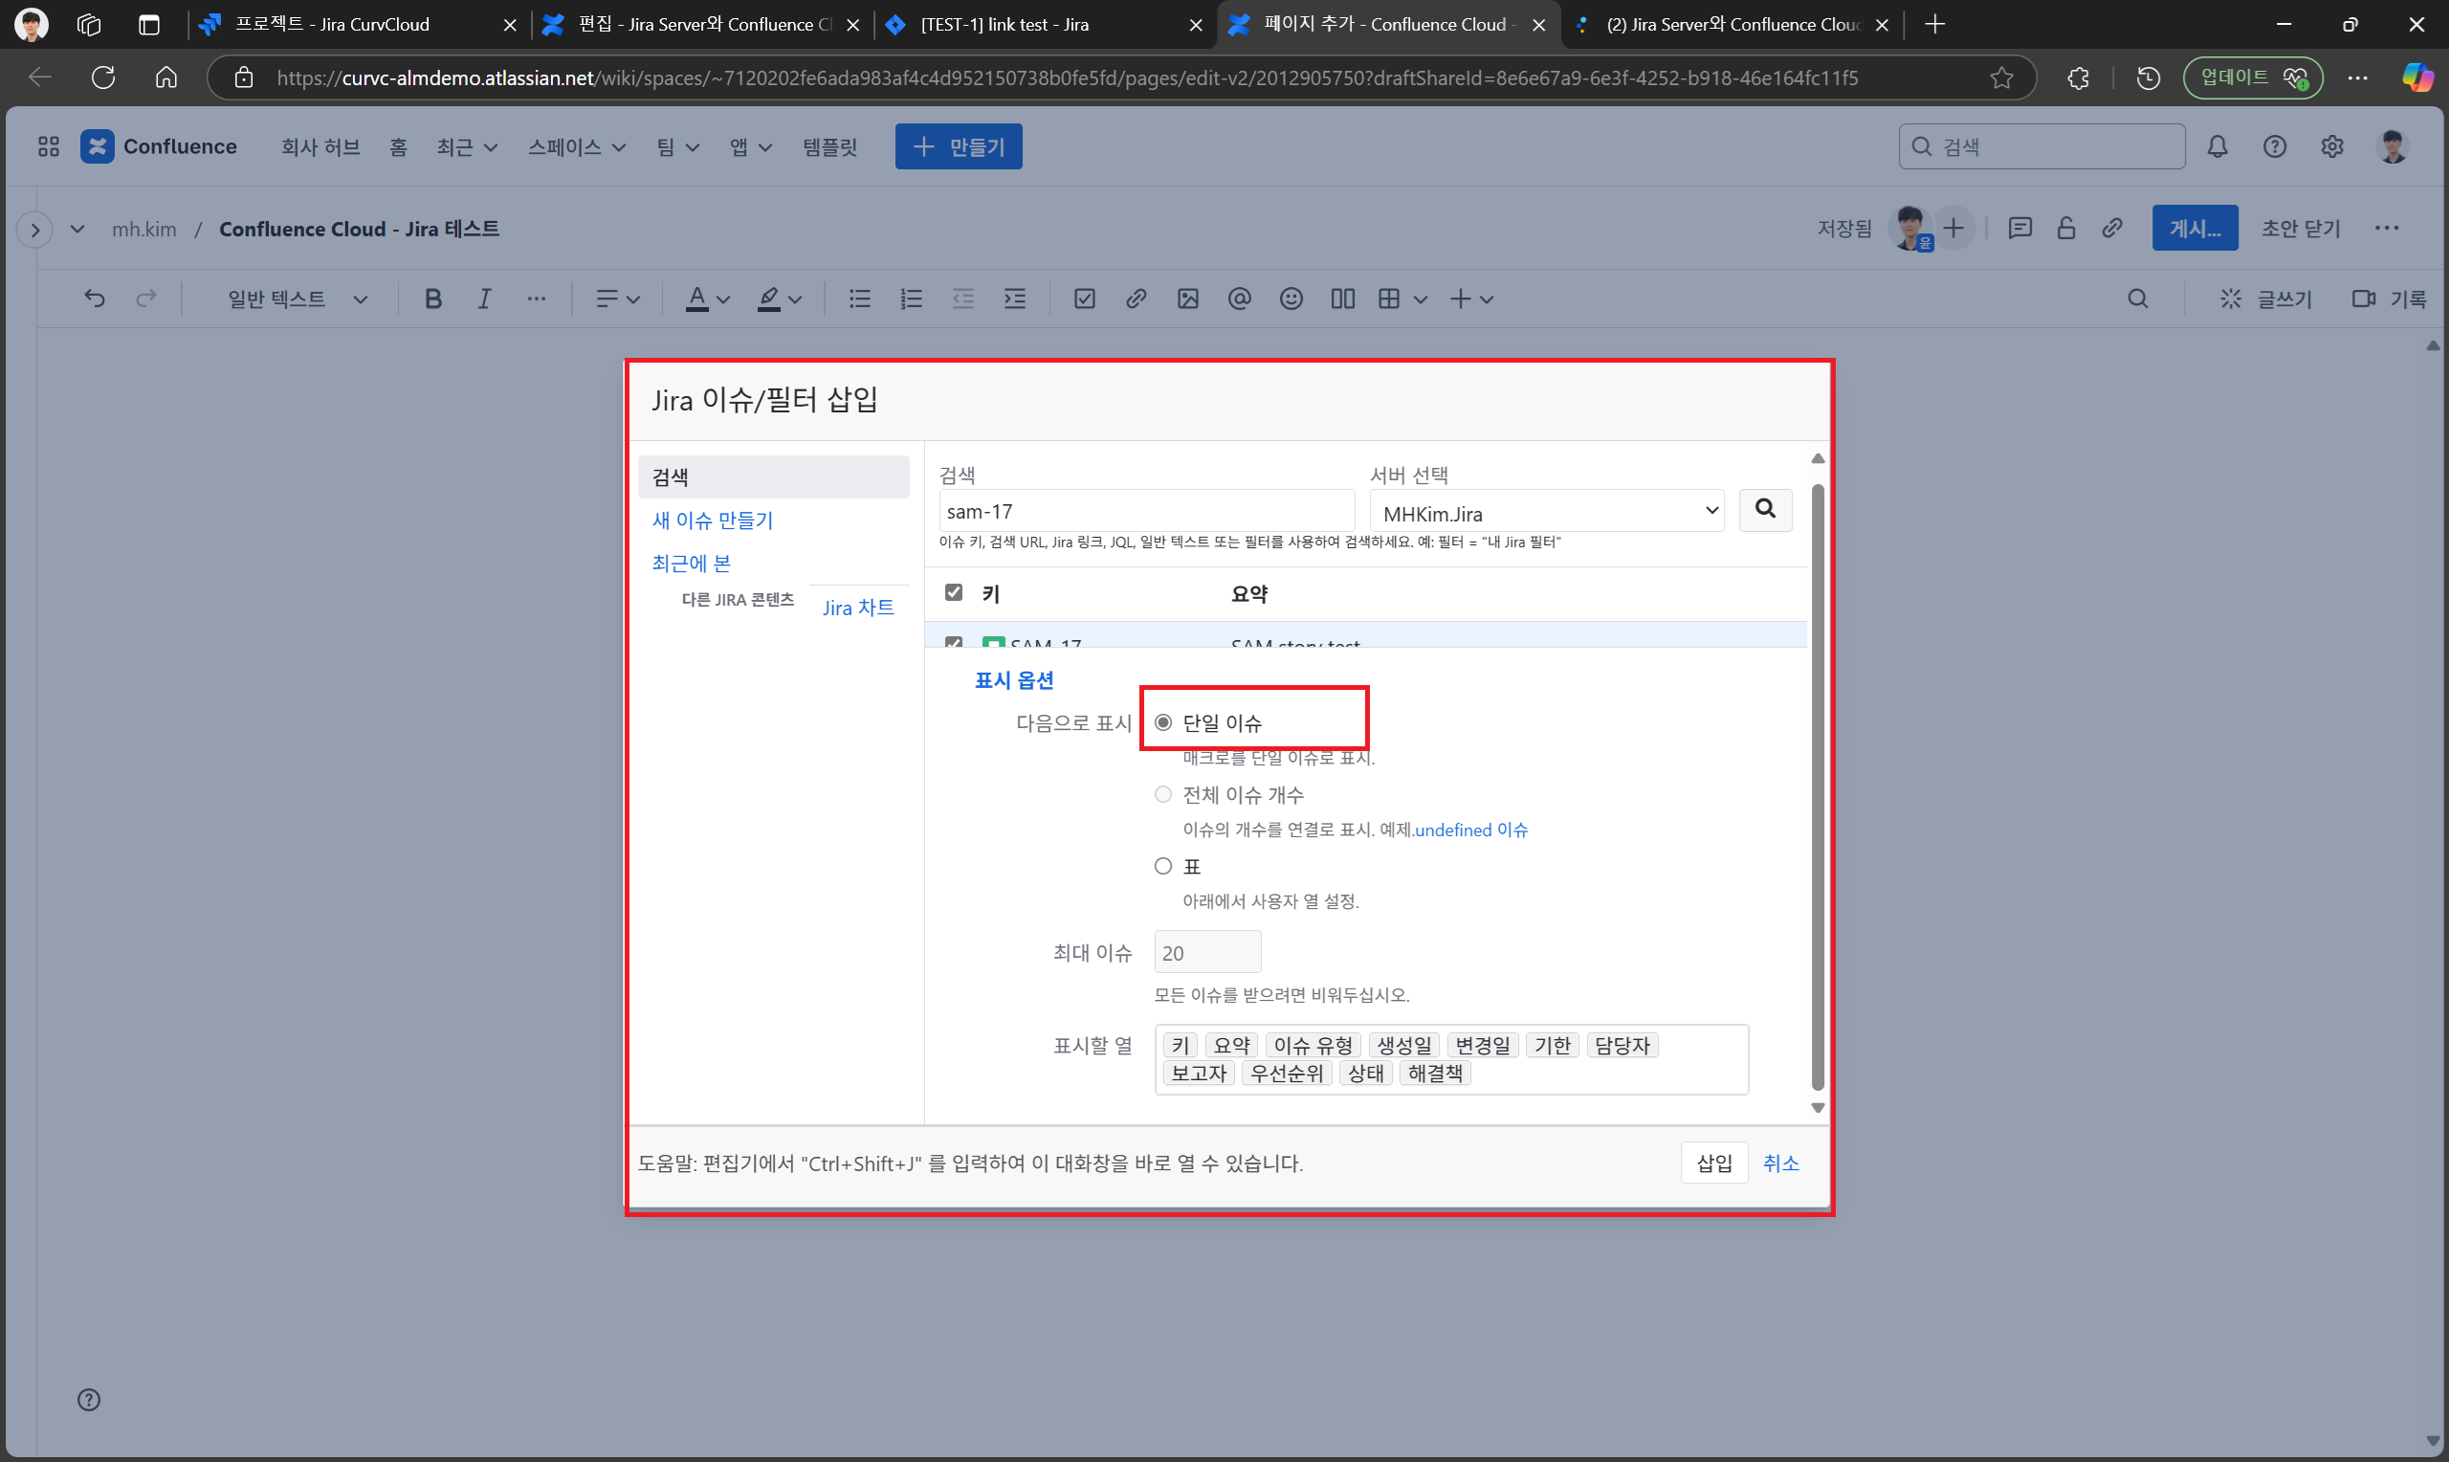Toggle the select-all checkbox beside 키
Image resolution: width=2449 pixels, height=1462 pixels.
click(953, 592)
